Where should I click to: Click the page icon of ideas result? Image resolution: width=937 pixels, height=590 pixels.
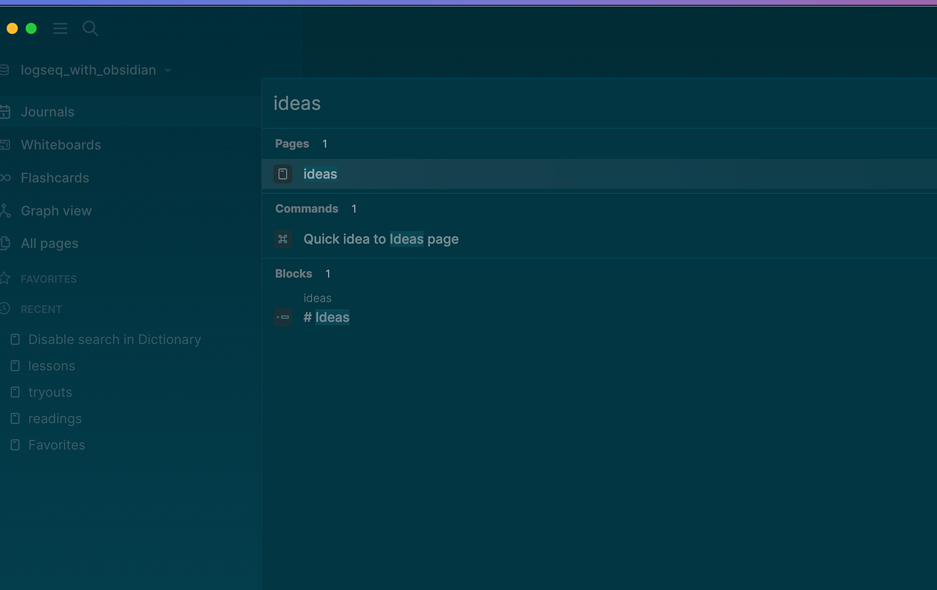coord(283,174)
